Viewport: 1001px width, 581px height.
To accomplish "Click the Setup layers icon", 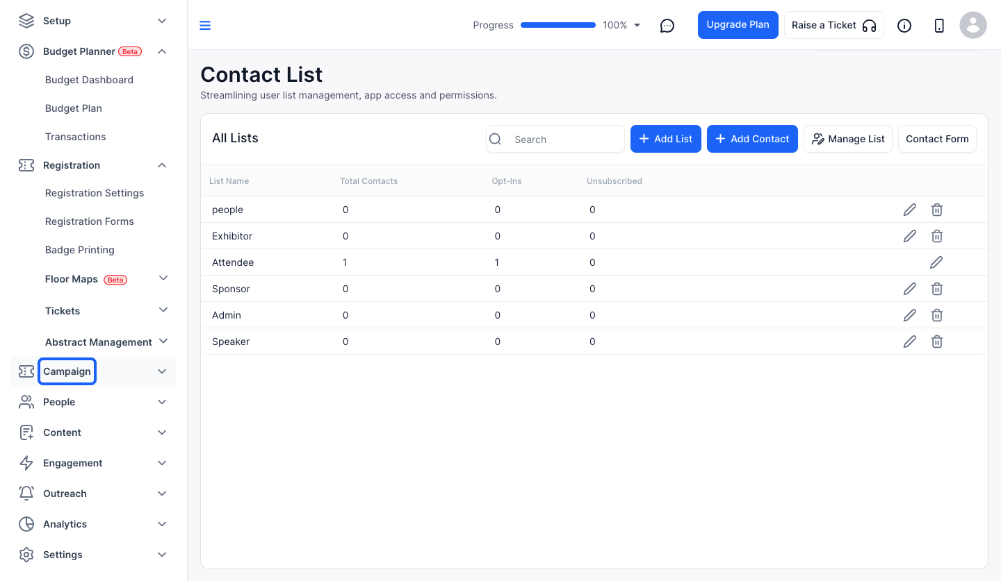I will tap(26, 21).
